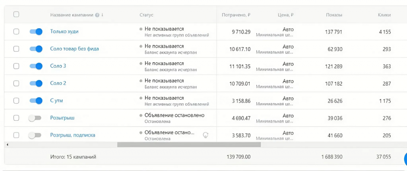Click the lightbulb hint icon in Розгрыш, подписка row
The width and height of the screenshot is (407, 171).
[206, 135]
